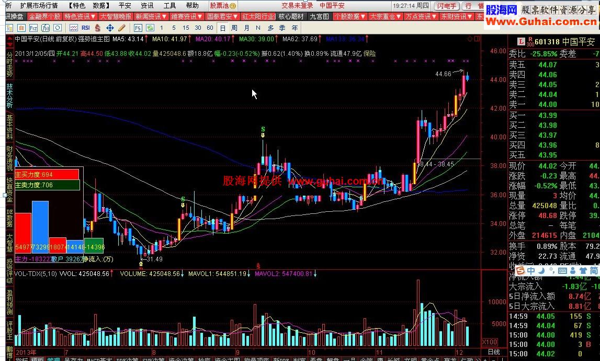Image resolution: width=600 pixels, height=361 pixels.
Task: Open the 技术分析 side tab
Action: pyautogui.click(x=9, y=95)
